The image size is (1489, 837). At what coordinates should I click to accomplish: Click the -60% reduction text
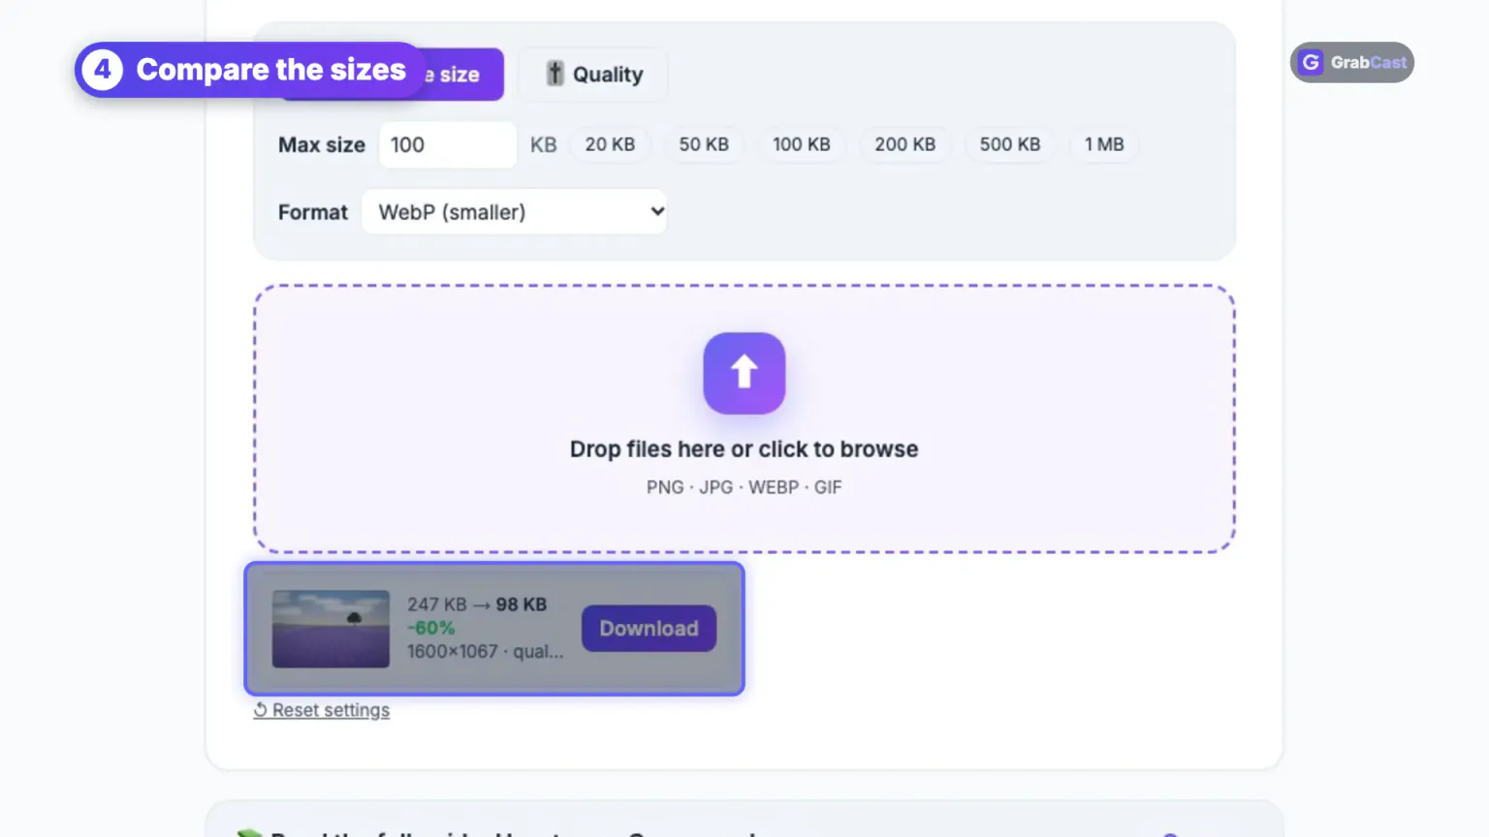pos(431,628)
